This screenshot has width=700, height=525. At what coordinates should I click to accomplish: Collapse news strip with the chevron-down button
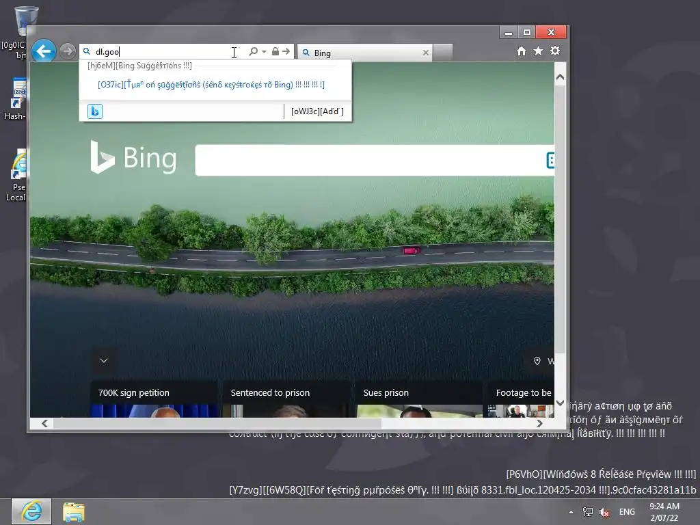(104, 361)
